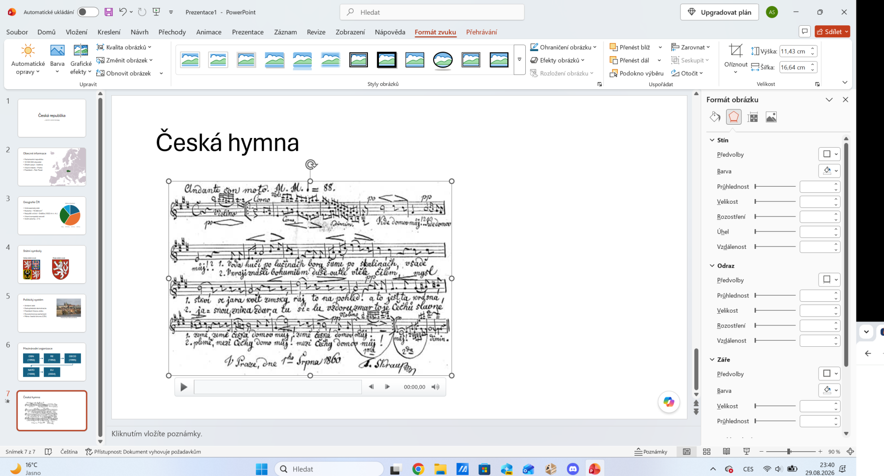Viewport: 884px width, 476px height.
Task: Switch to Normal view icon in status bar
Action: click(686, 452)
